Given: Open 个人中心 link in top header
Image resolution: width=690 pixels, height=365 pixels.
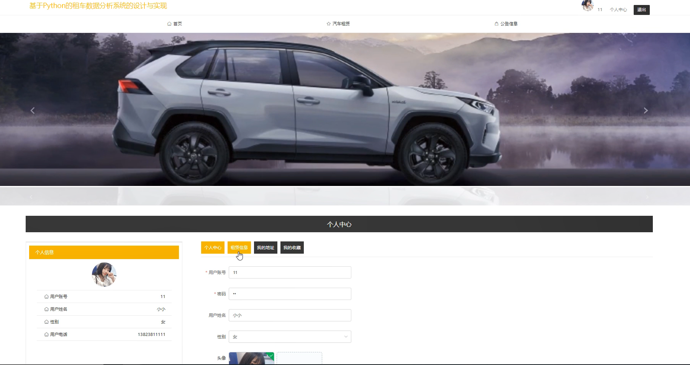Looking at the screenshot, I should 618,10.
